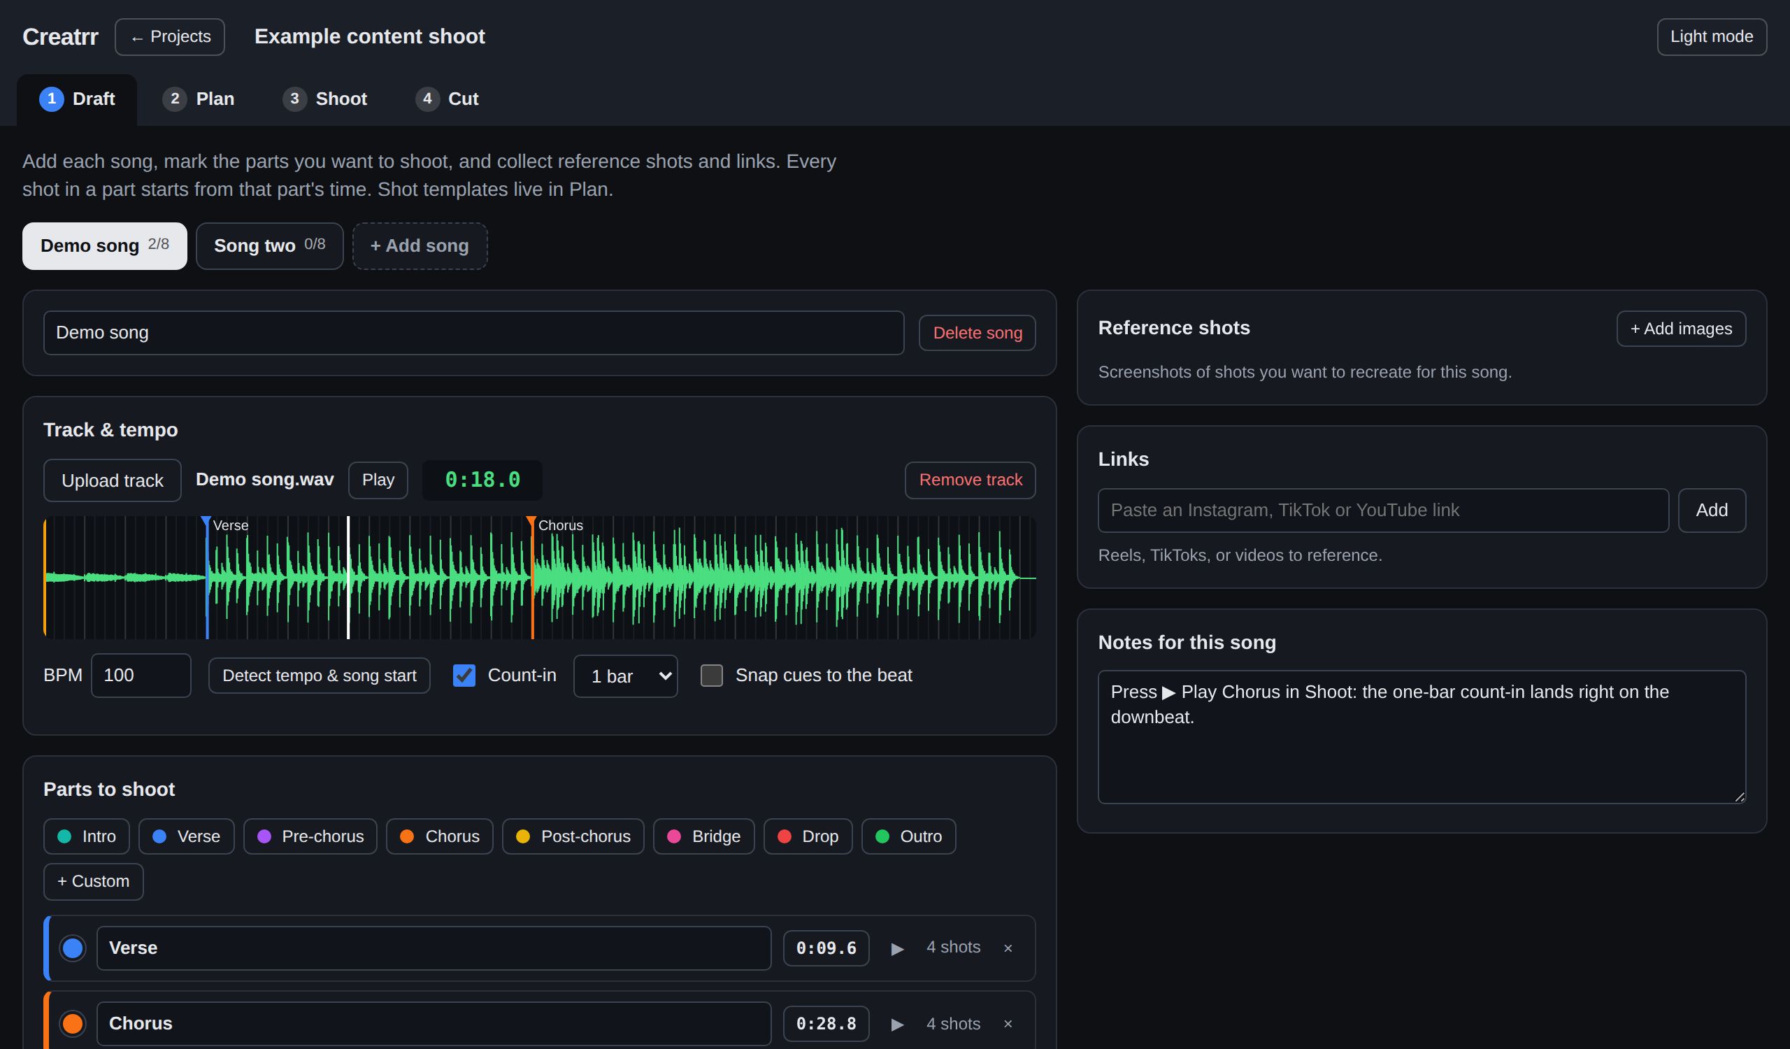
Task: Go to the Plan step tab
Action: click(198, 99)
